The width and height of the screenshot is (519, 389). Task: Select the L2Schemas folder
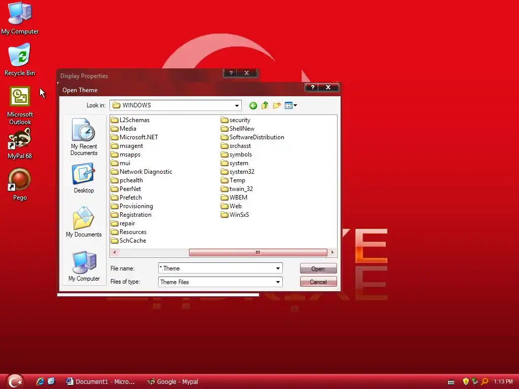click(130, 120)
